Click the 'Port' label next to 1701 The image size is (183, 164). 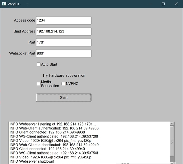click(x=32, y=42)
